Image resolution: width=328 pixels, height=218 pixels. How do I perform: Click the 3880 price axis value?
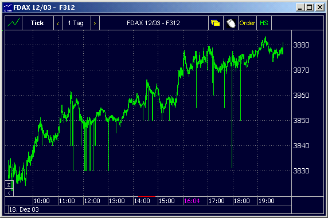(x=301, y=45)
